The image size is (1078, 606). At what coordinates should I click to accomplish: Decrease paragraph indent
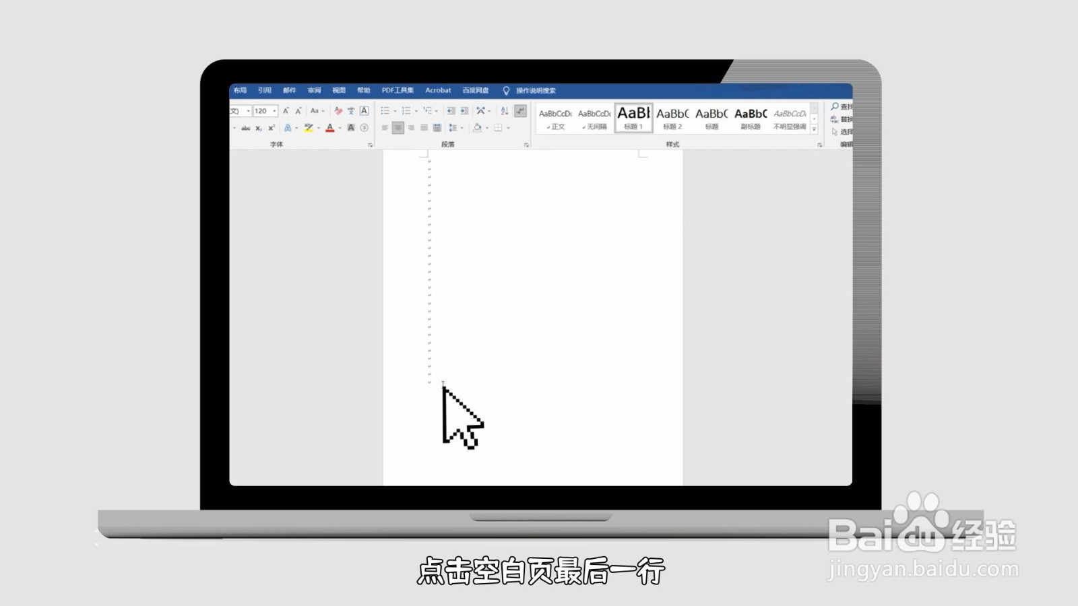451,111
